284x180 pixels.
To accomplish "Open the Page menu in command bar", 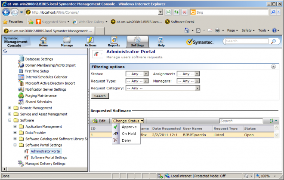I will (232, 31).
